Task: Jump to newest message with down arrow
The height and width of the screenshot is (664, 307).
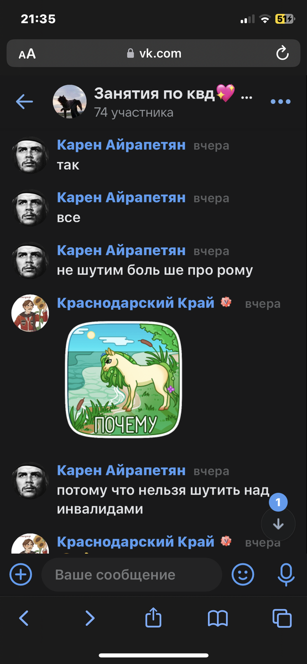Action: (278, 523)
